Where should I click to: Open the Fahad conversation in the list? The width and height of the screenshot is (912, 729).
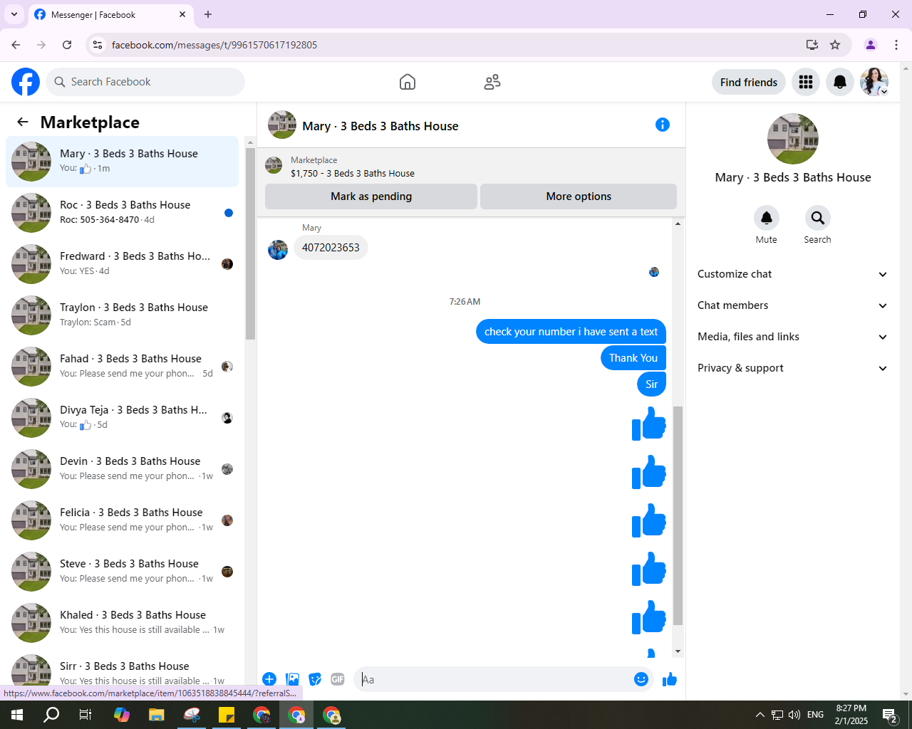point(122,367)
